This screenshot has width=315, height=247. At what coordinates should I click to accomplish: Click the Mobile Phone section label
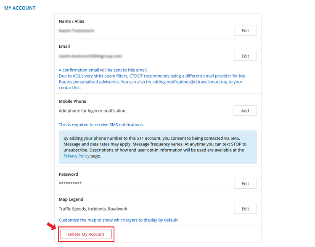[x=72, y=101]
